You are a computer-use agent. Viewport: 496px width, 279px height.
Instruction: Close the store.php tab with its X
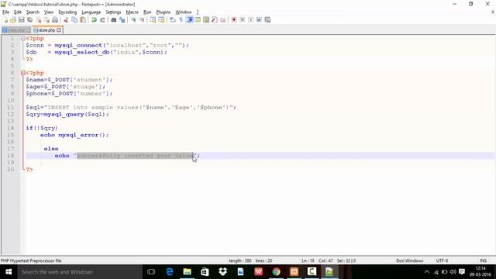[x=59, y=30]
